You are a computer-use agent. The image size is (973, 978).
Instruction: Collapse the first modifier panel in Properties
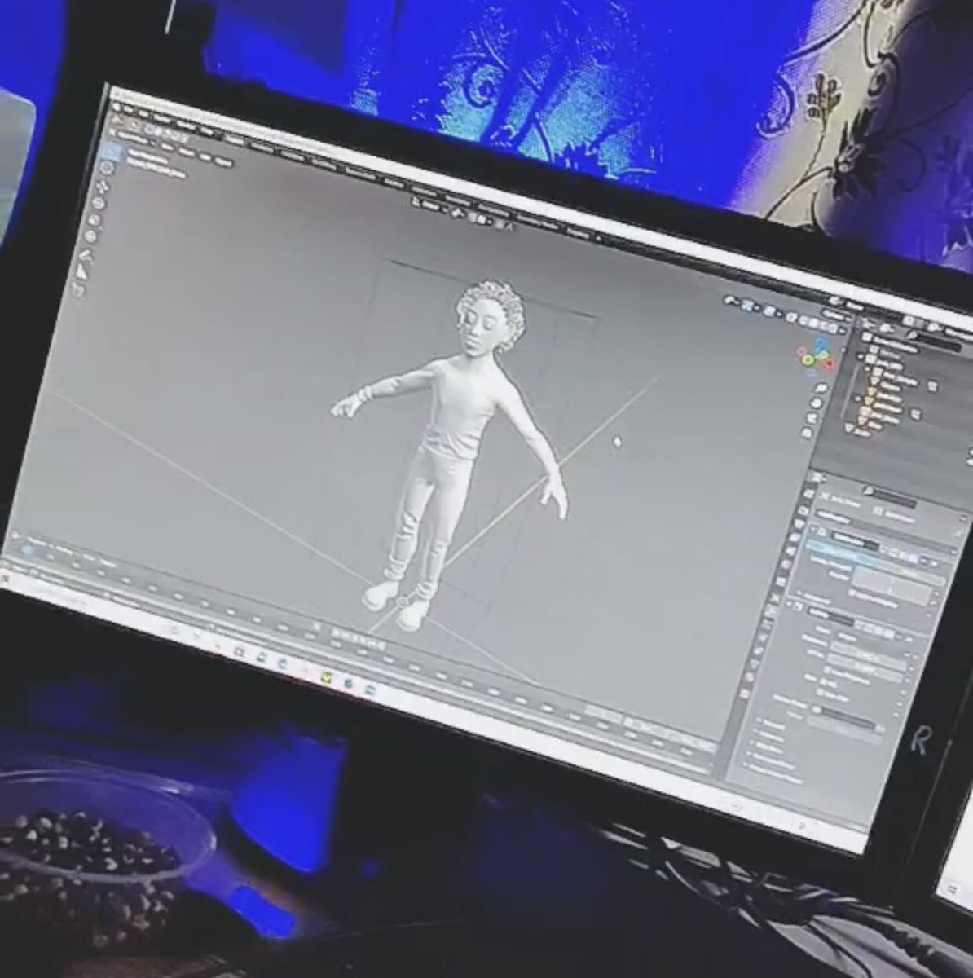coord(812,529)
